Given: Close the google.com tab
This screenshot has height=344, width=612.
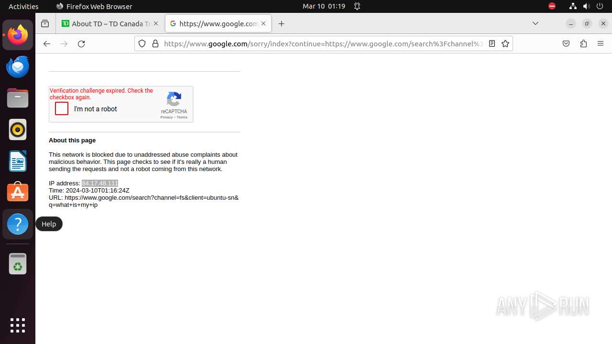Looking at the screenshot, I should click(x=263, y=23).
